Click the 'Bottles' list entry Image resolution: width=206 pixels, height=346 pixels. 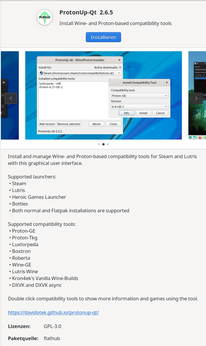(20, 204)
